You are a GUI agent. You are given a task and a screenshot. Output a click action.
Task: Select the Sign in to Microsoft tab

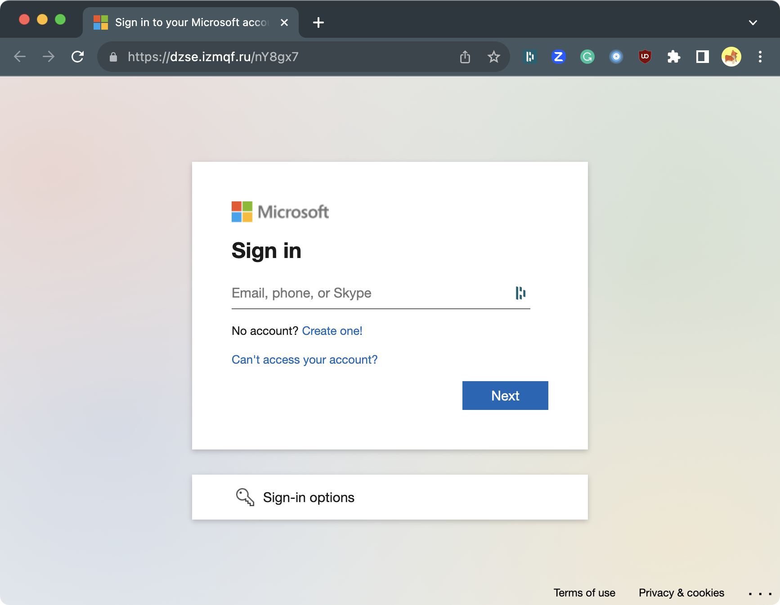click(x=191, y=22)
